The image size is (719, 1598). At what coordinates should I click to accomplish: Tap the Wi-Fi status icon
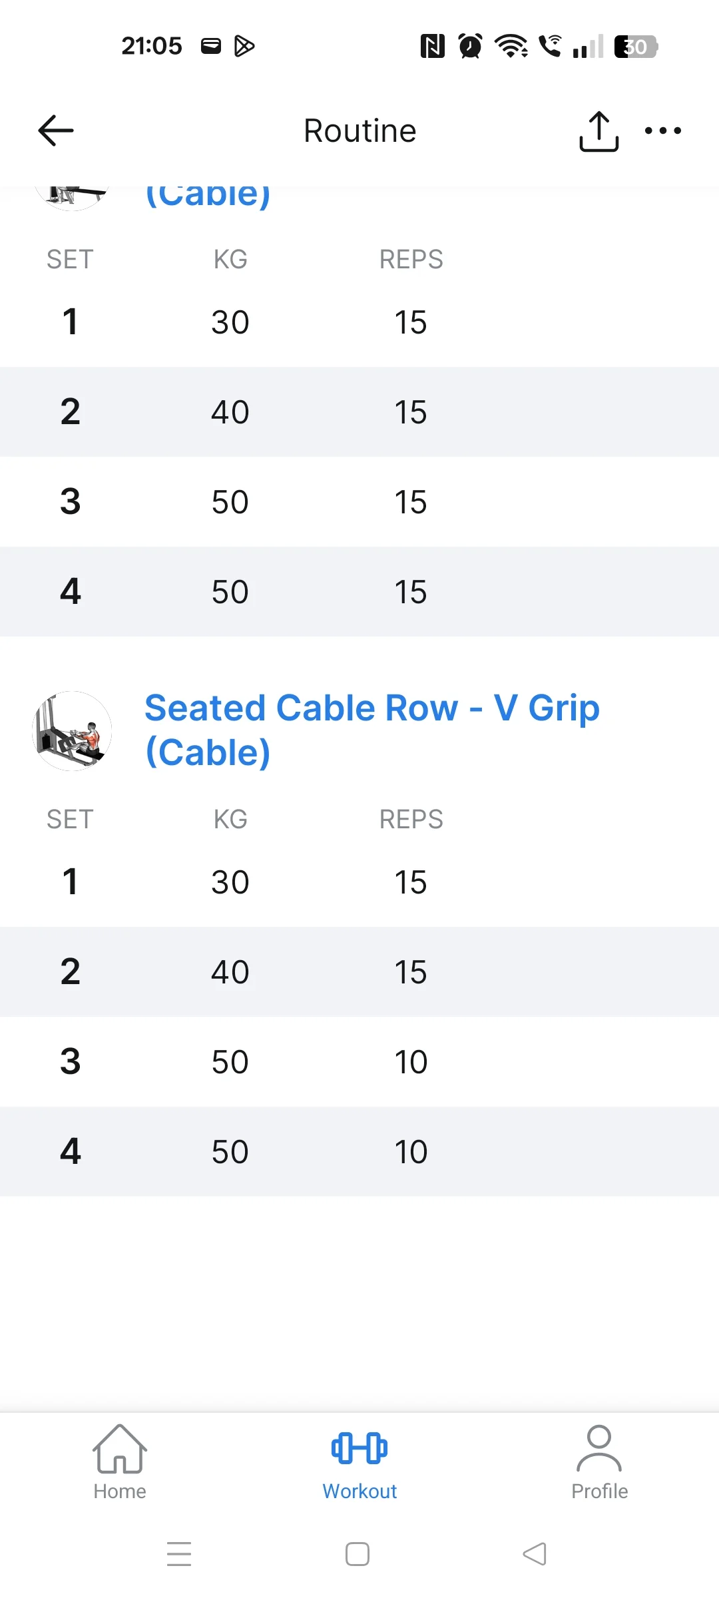(x=511, y=47)
